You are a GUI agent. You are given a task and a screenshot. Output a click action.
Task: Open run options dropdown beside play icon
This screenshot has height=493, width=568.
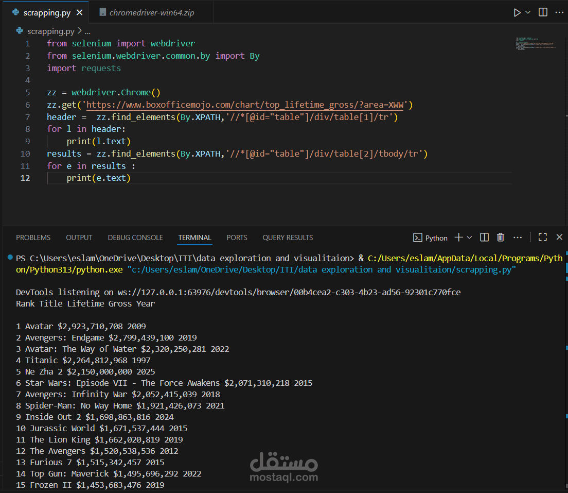(528, 13)
